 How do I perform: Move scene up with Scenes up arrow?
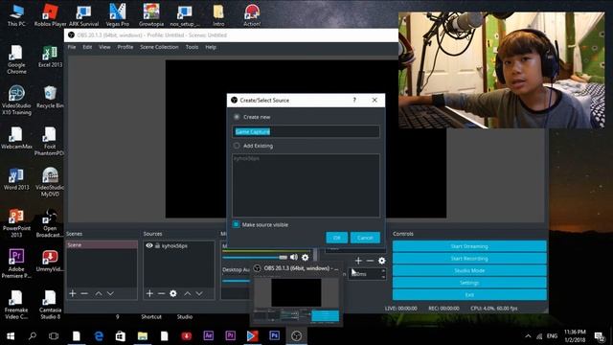point(99,293)
